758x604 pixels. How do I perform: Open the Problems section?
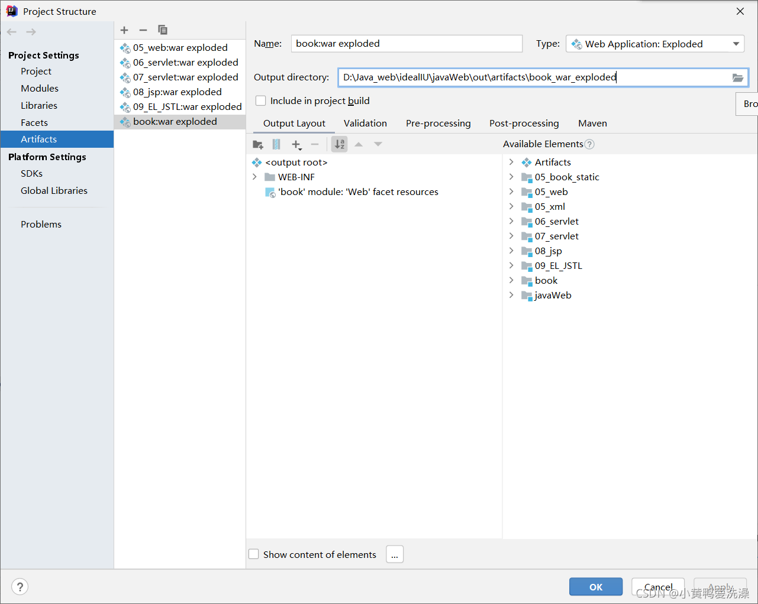point(41,225)
